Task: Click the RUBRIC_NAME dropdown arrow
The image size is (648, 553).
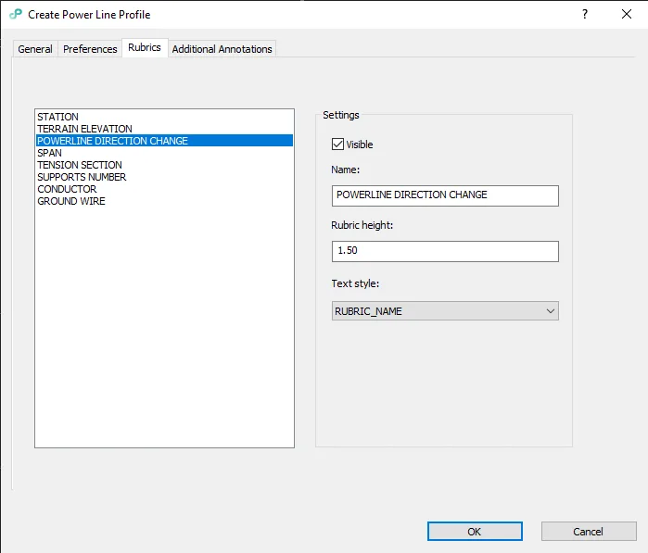Action: tap(550, 311)
